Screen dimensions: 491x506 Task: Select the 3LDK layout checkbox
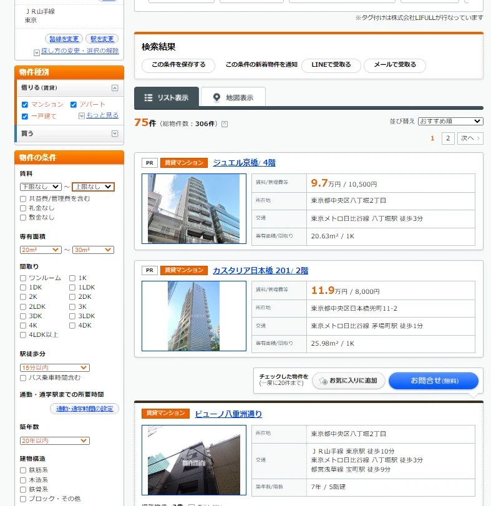[x=72, y=316]
